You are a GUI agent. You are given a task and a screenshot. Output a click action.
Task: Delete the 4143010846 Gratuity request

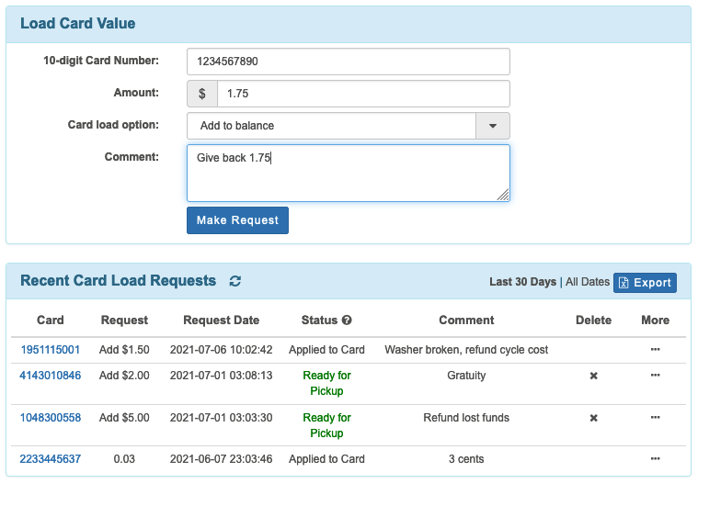click(593, 376)
